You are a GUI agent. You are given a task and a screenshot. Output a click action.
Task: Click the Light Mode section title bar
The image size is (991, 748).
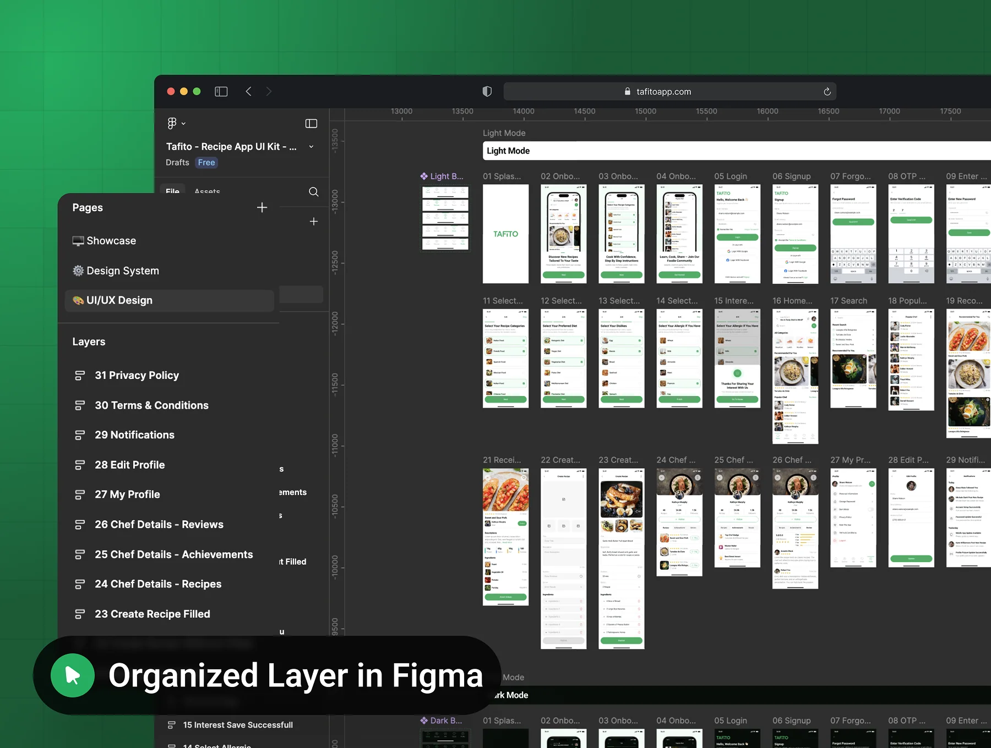click(737, 151)
